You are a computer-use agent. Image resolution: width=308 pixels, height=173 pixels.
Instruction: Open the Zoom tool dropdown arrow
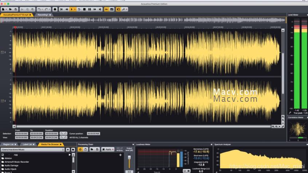[127, 9]
